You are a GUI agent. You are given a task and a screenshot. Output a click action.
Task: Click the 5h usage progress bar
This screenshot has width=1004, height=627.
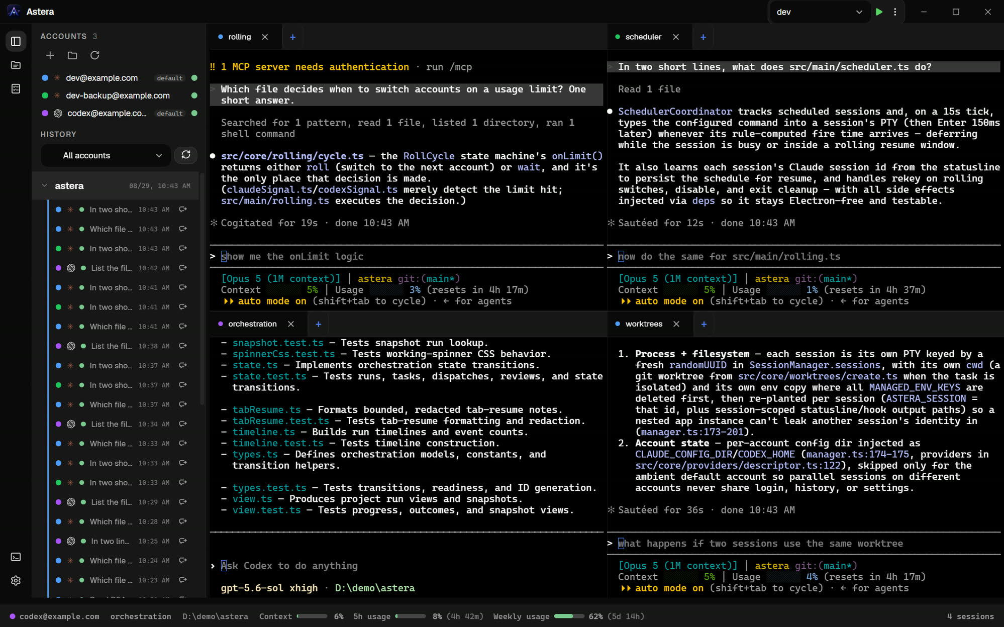[x=411, y=616]
